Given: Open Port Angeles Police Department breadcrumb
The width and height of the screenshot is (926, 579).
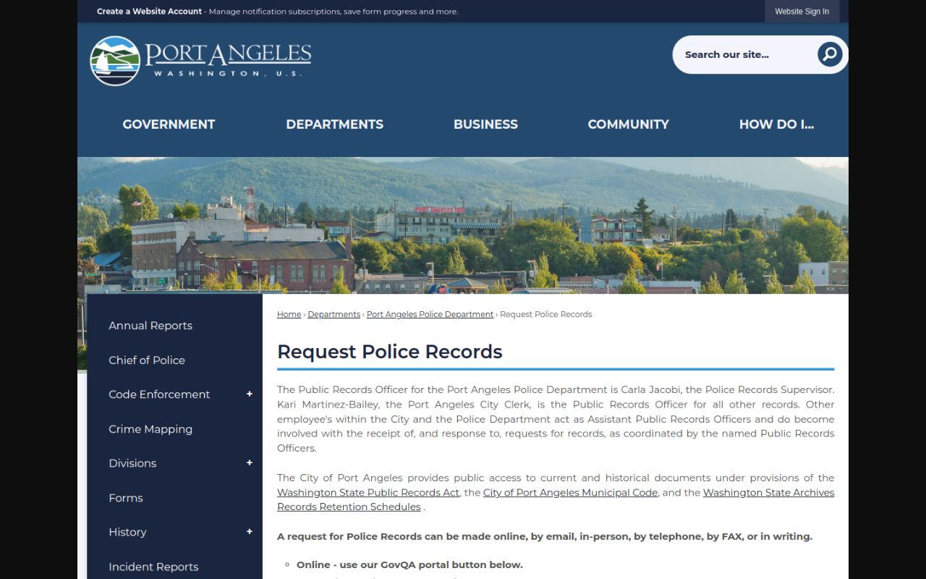Looking at the screenshot, I should pyautogui.click(x=430, y=314).
